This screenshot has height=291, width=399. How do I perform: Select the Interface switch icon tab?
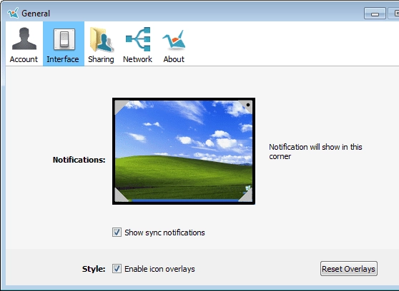point(64,44)
